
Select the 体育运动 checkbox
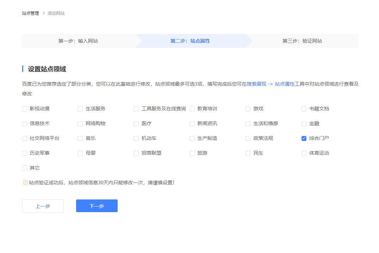(x=304, y=153)
